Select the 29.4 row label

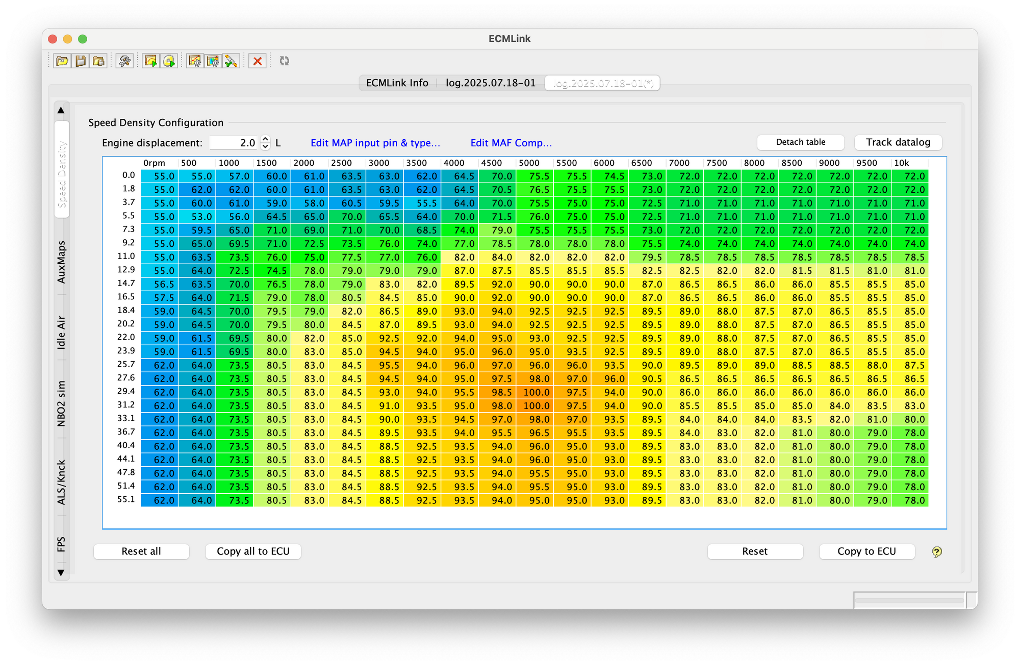pos(126,392)
